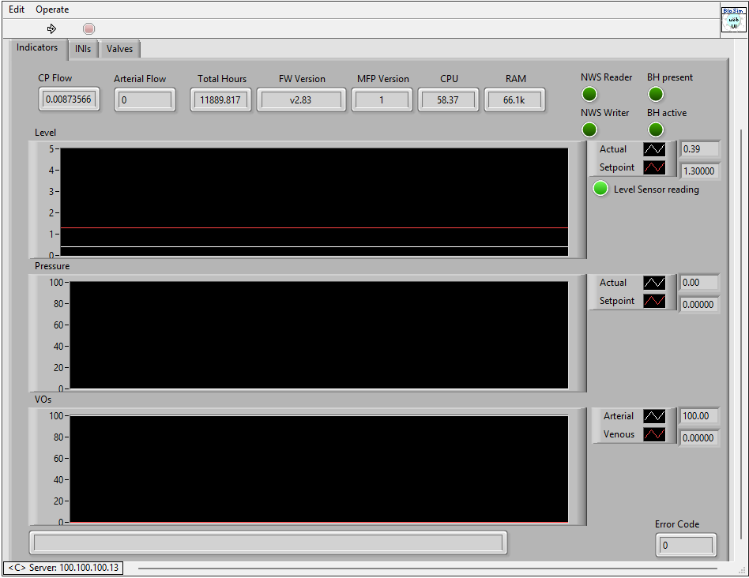749x578 pixels.
Task: Click the Server address status label
Action: [63, 568]
